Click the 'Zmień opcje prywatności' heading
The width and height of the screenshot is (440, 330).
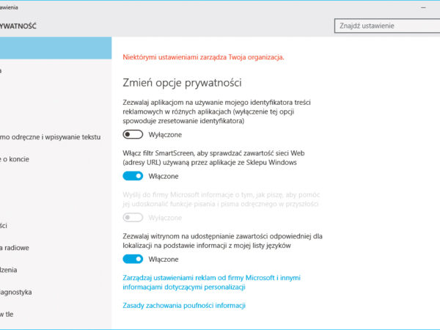[x=182, y=82]
